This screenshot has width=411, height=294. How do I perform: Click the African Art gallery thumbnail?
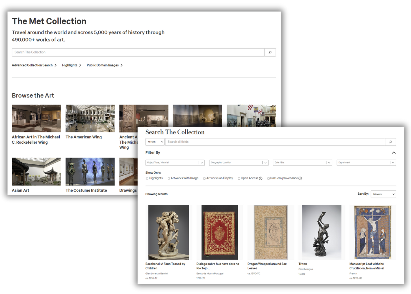(36, 118)
